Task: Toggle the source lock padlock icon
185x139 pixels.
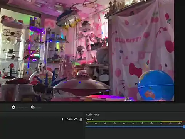Action: (x=81, y=119)
